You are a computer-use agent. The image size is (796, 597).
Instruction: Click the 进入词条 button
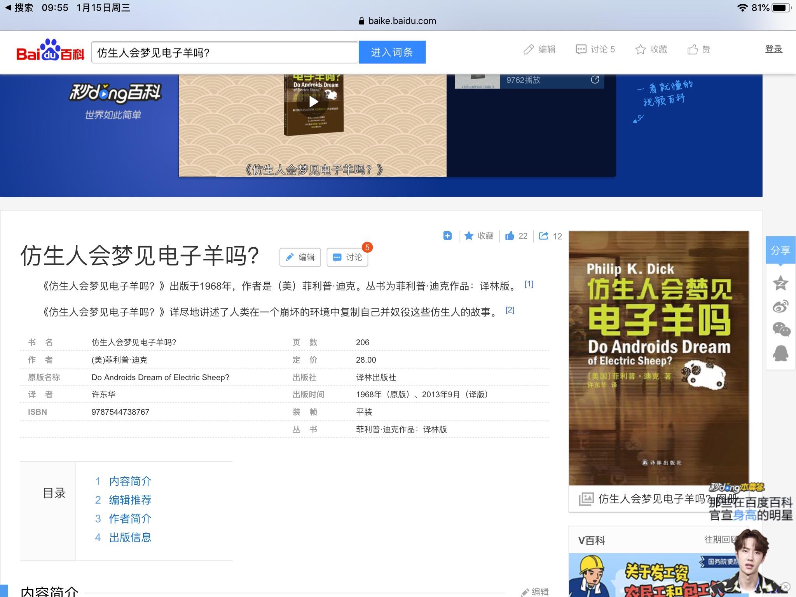pos(392,52)
